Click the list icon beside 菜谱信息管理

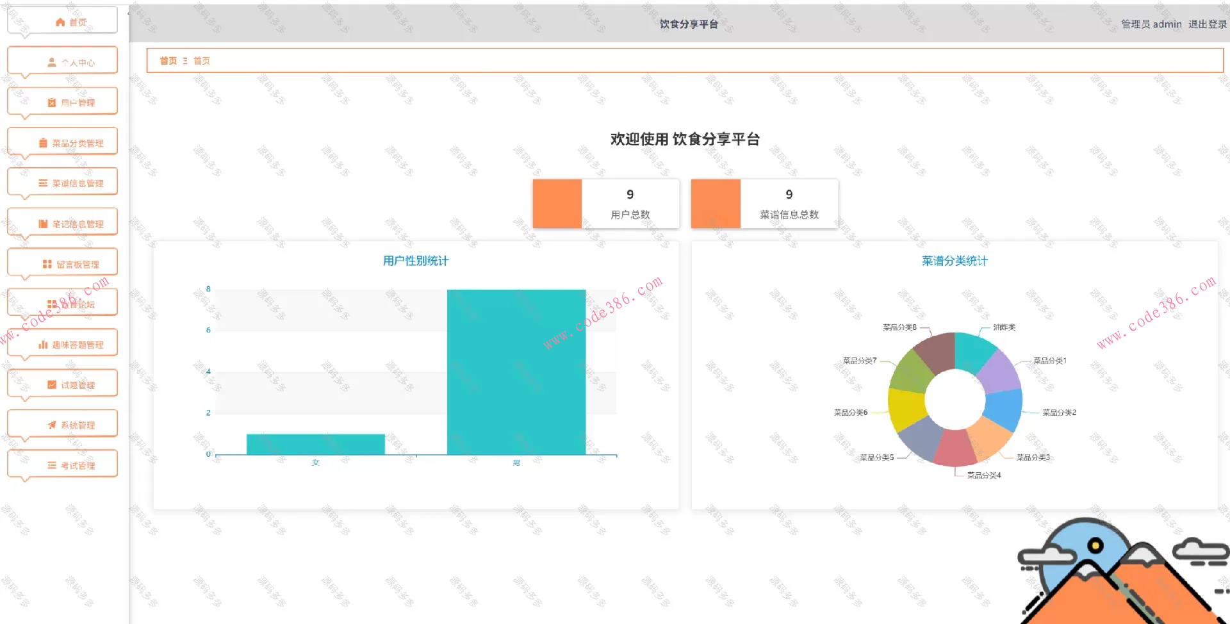tap(43, 183)
